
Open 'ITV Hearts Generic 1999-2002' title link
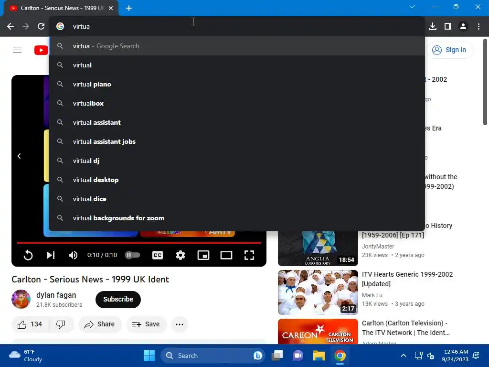pyautogui.click(x=407, y=279)
